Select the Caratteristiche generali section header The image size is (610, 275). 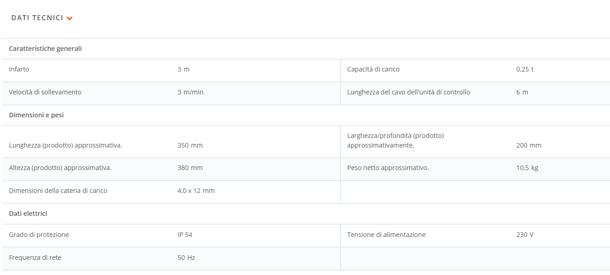pyautogui.click(x=45, y=49)
